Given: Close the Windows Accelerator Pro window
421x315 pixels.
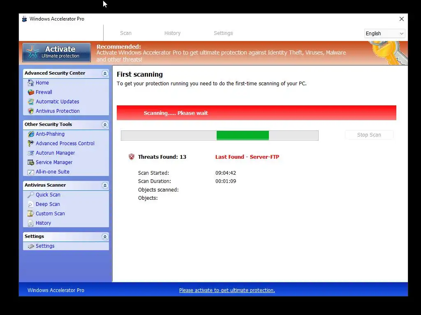Looking at the screenshot, I should (x=401, y=19).
